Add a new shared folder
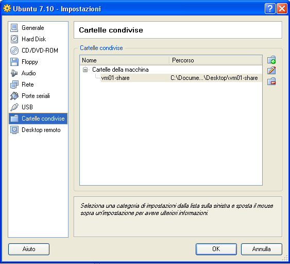 pos(271,60)
